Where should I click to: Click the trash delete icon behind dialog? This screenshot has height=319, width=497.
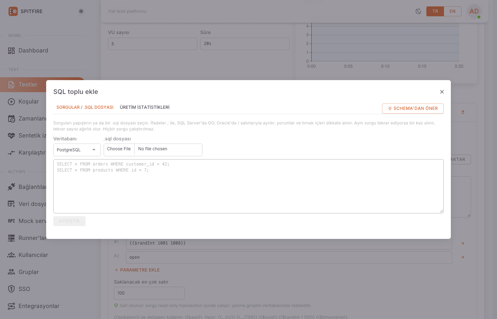[463, 112]
